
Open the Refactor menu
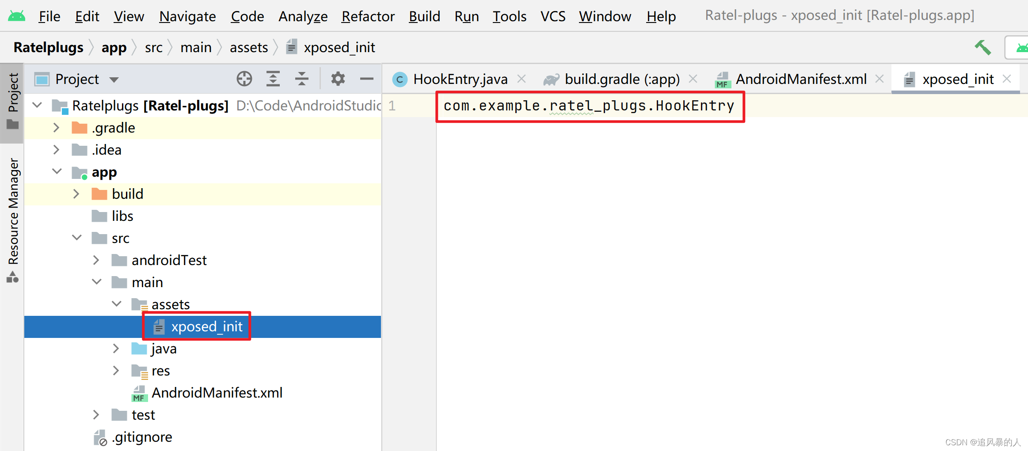(368, 16)
